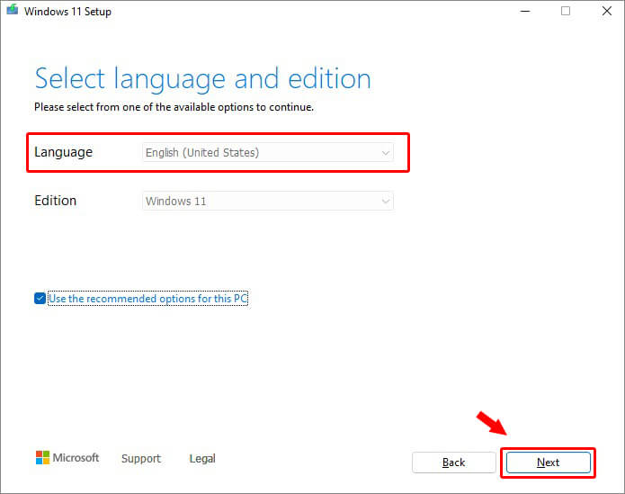Open the Edition dropdown

coord(268,201)
